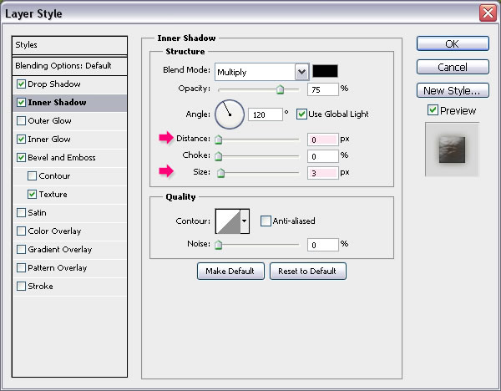Click the Opacity slider handle

coord(281,89)
